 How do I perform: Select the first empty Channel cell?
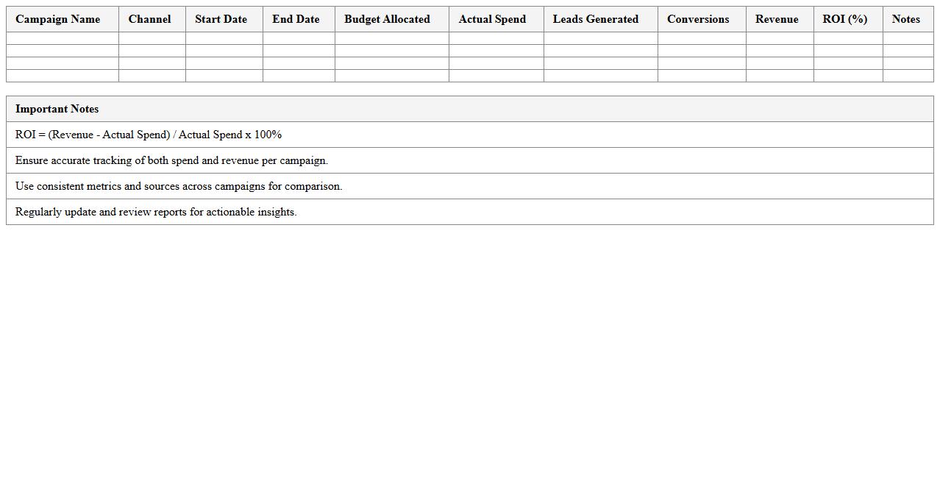coord(149,38)
